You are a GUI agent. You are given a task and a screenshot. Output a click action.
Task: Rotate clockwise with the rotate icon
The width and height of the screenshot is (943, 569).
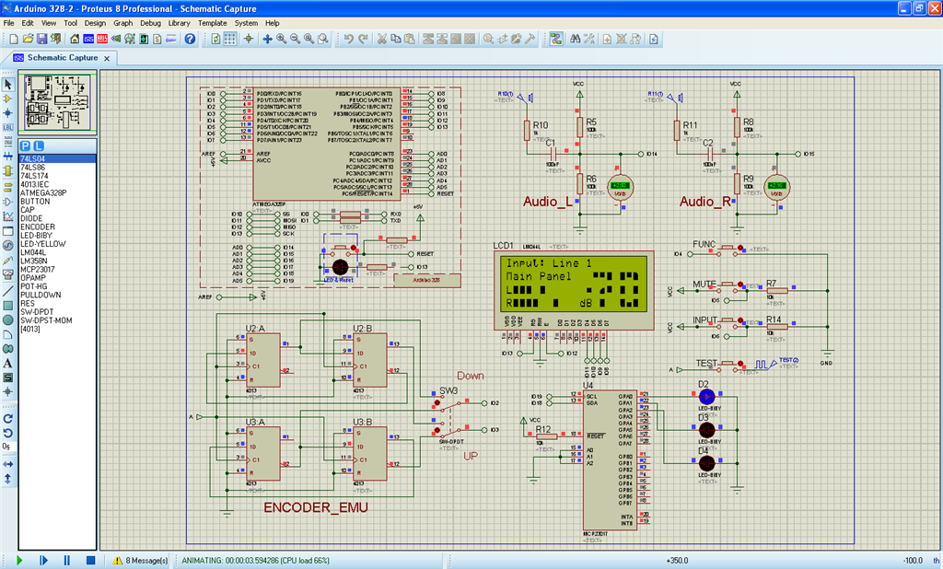click(7, 419)
